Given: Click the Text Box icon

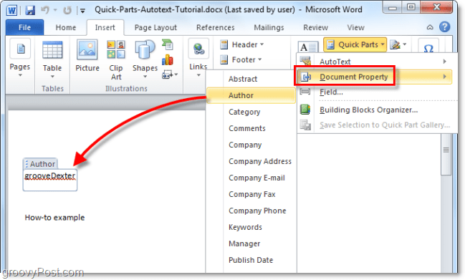Looking at the screenshot, I should [x=308, y=47].
